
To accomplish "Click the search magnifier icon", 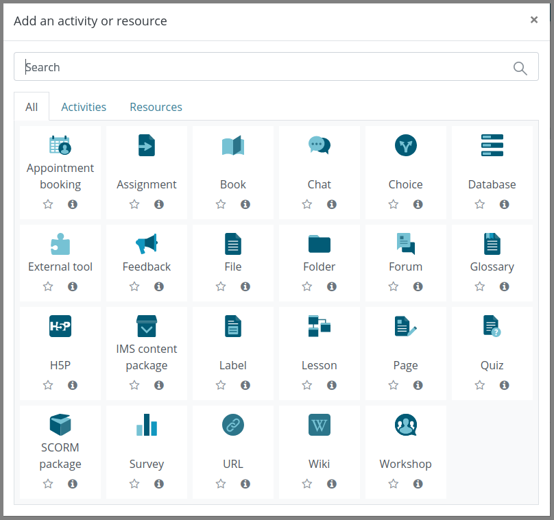I will [520, 68].
